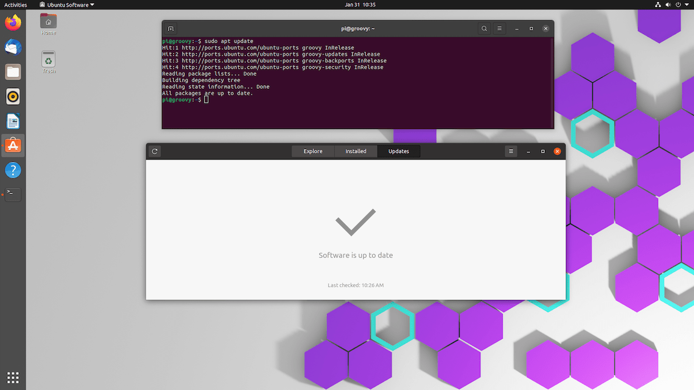Select Ubuntu Software icon in dock
The height and width of the screenshot is (390, 694).
[13, 145]
